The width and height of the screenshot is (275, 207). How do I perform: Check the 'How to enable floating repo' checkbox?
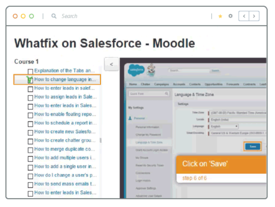point(30,115)
